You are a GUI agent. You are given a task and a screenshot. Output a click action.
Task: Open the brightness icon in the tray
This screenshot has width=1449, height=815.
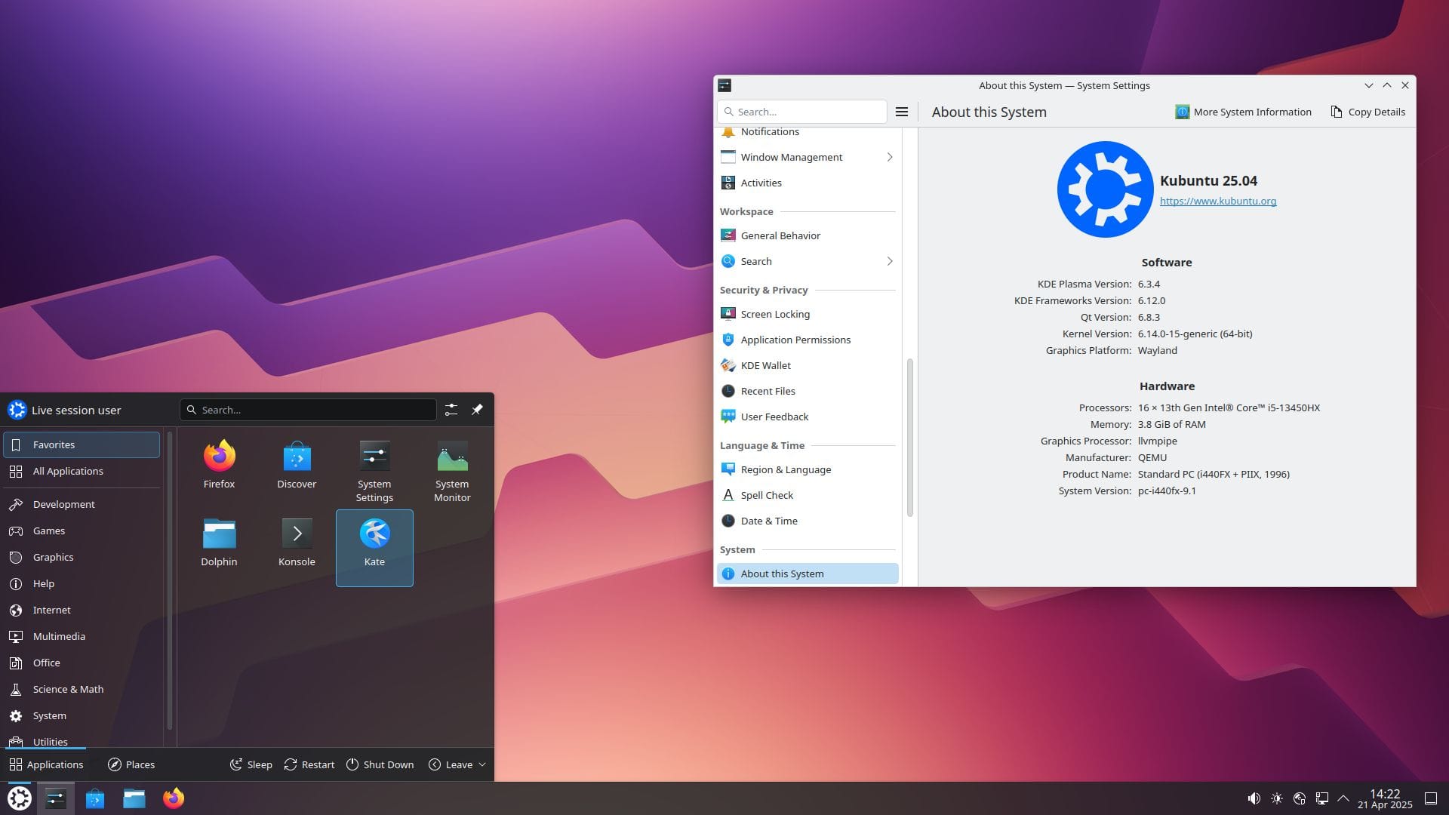(x=1277, y=798)
